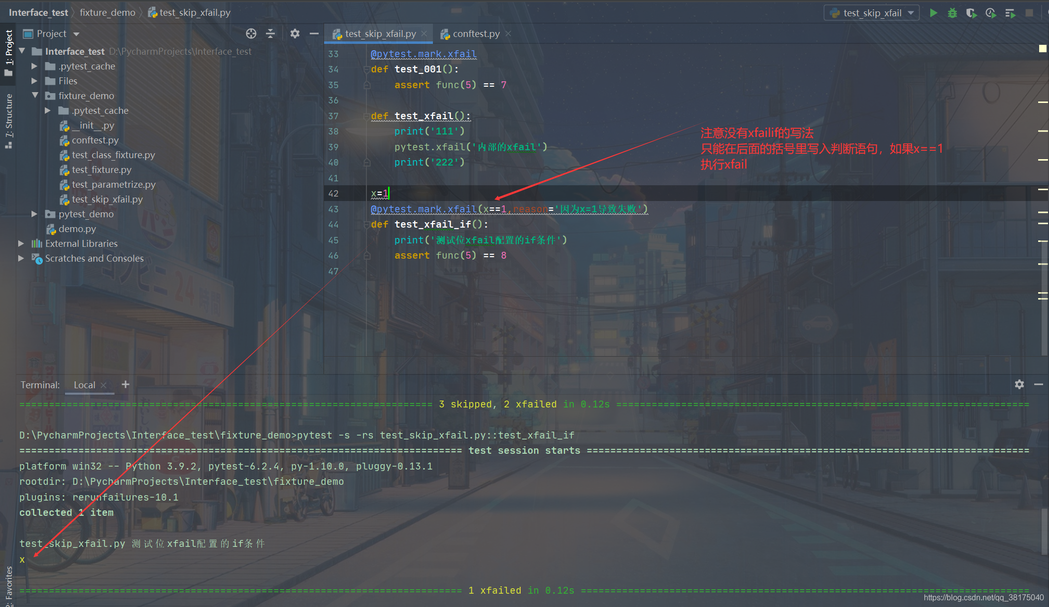This screenshot has width=1049, height=607.
Task: Expand External Libraries
Action: 21,243
